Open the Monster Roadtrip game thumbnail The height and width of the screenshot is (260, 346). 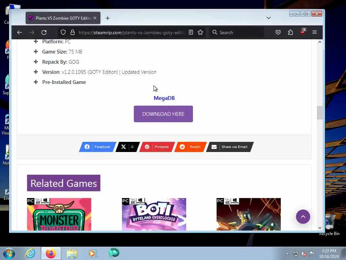[59, 214]
